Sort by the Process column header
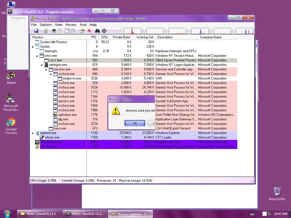The width and height of the screenshot is (291, 218). click(58, 37)
